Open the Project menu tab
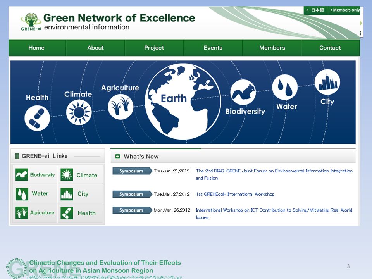The width and height of the screenshot is (372, 279). coord(154,48)
